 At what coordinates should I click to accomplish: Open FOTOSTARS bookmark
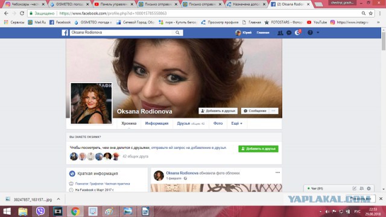click(283, 22)
